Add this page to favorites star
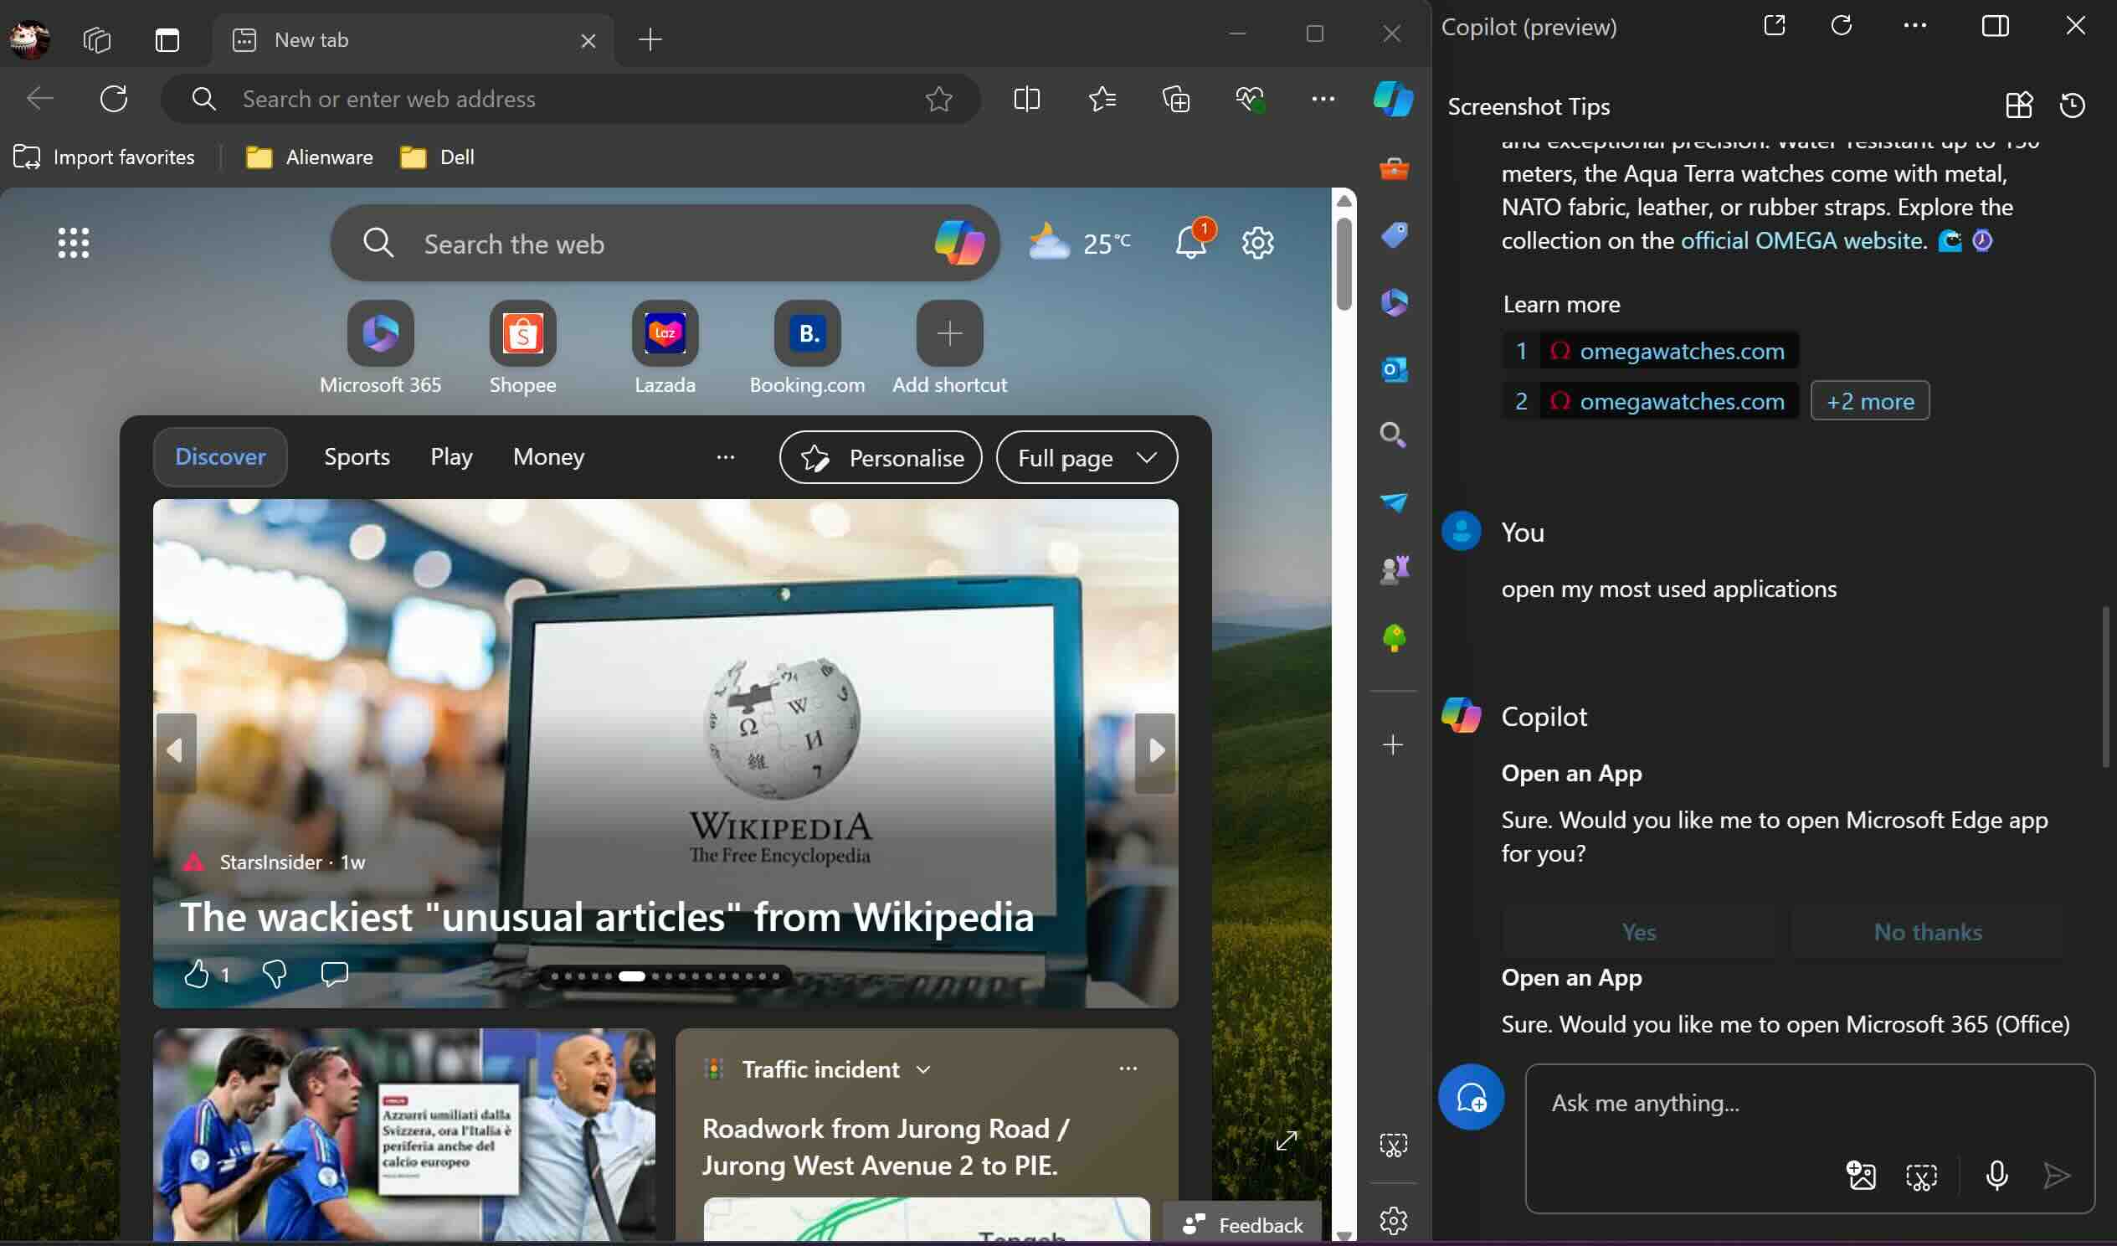The height and width of the screenshot is (1246, 2117). point(938,99)
